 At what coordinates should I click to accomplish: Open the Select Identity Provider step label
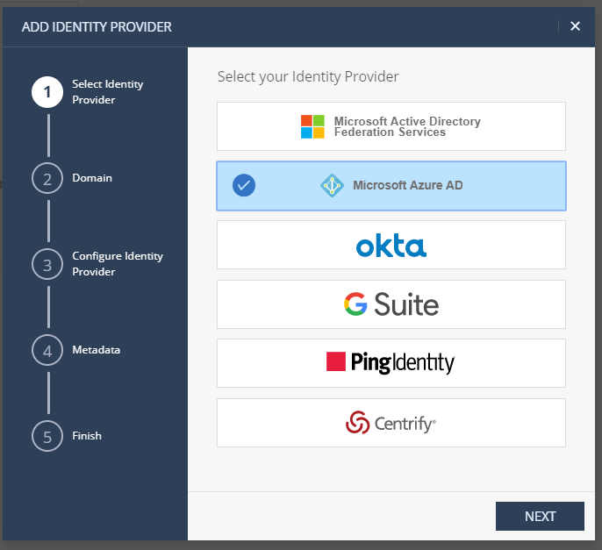click(x=107, y=92)
